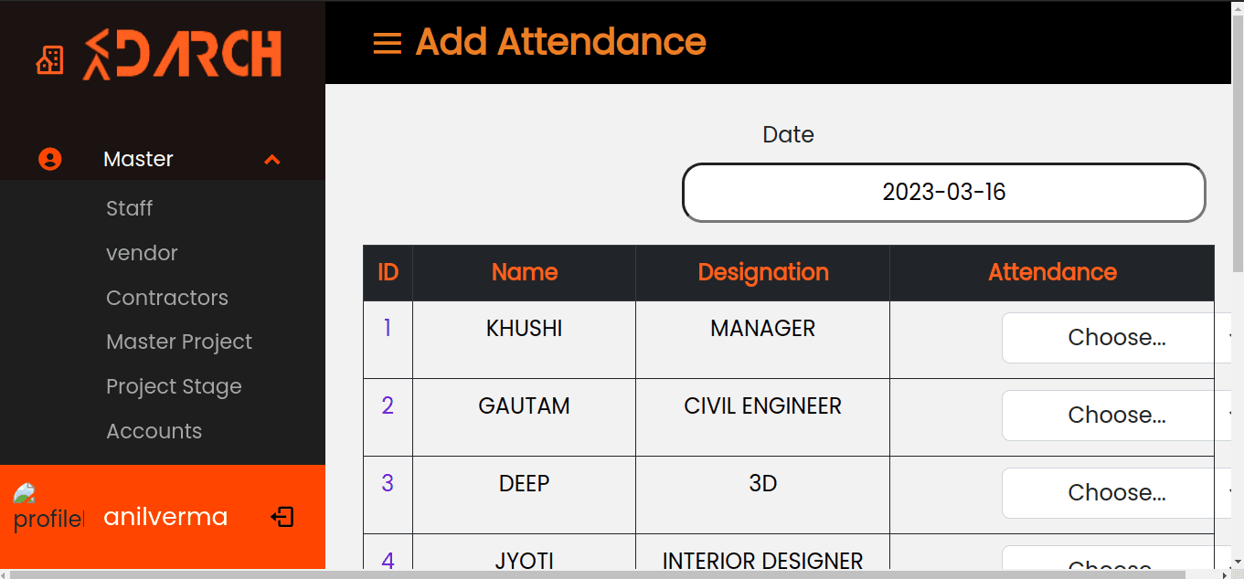Screen dimensions: 1244x579
Task: Open attendance dropdown for KHUSHI
Action: [1117, 338]
